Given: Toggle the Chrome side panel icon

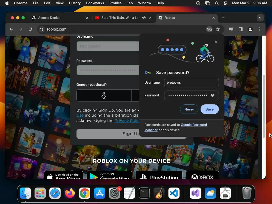Looking at the screenshot, I should tap(241, 29).
